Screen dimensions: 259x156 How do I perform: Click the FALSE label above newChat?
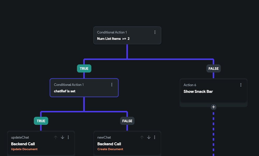point(127,121)
